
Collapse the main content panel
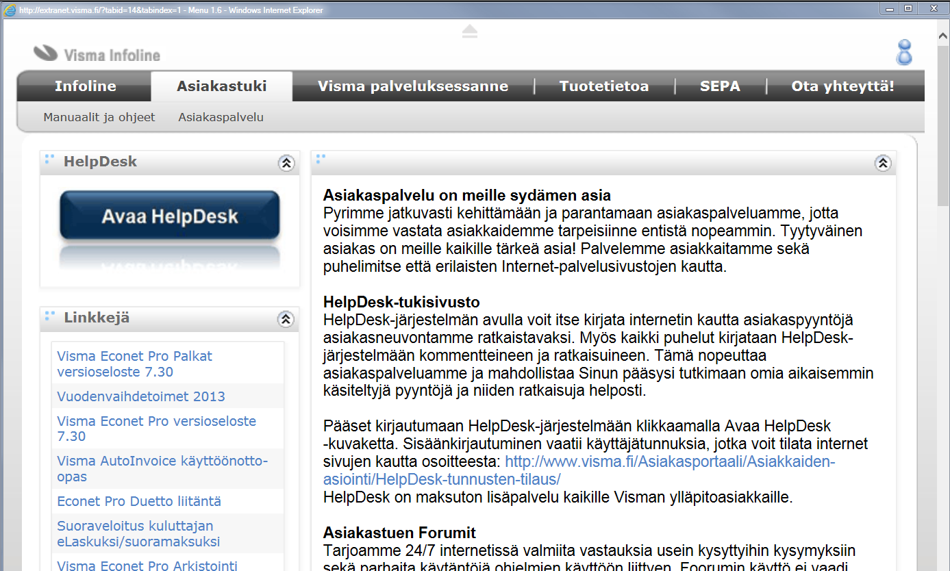[x=883, y=163]
